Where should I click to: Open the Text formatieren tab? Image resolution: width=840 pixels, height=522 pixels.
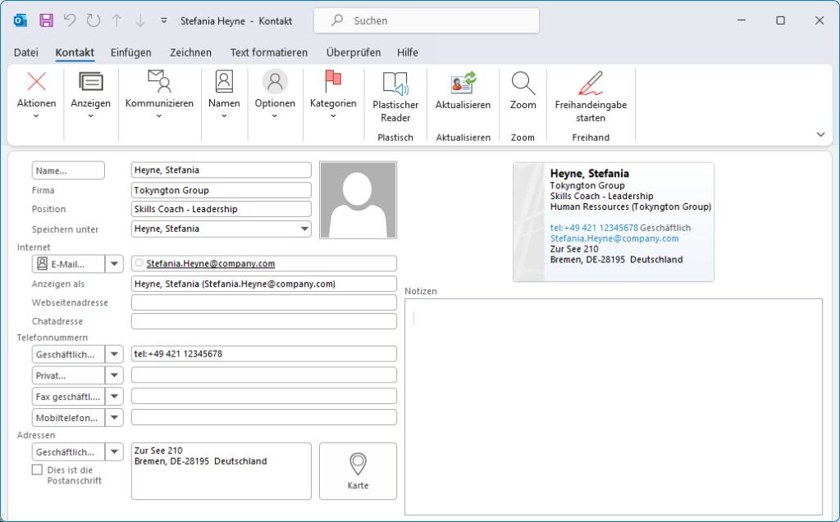coord(269,52)
